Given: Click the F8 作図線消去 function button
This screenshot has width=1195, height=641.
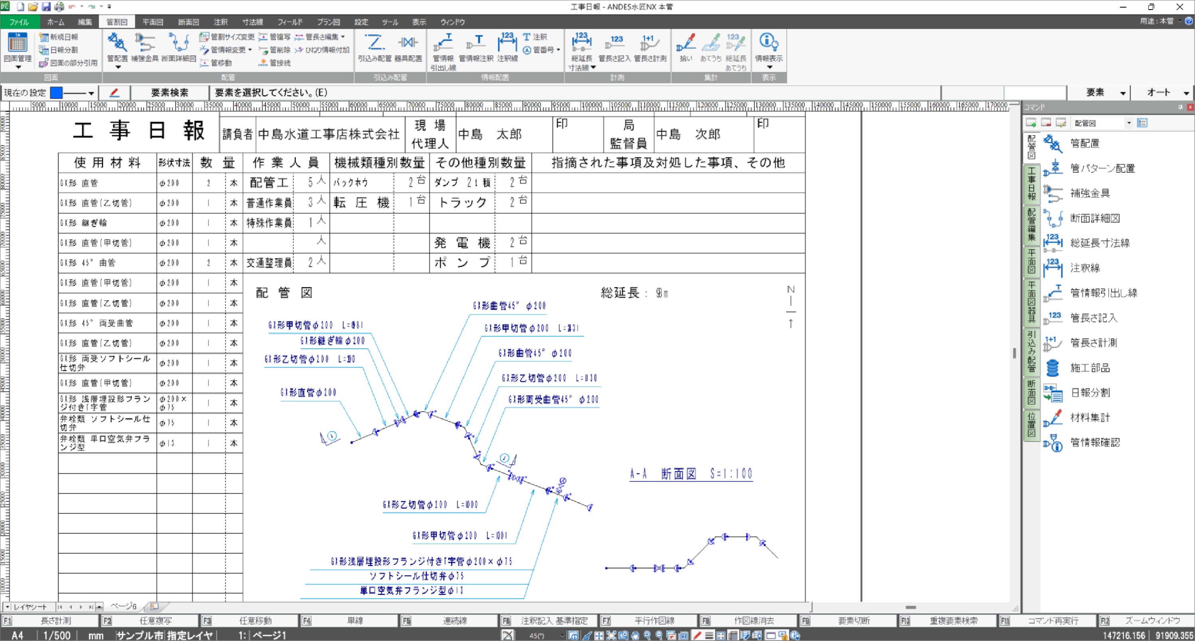Looking at the screenshot, I should click(748, 621).
